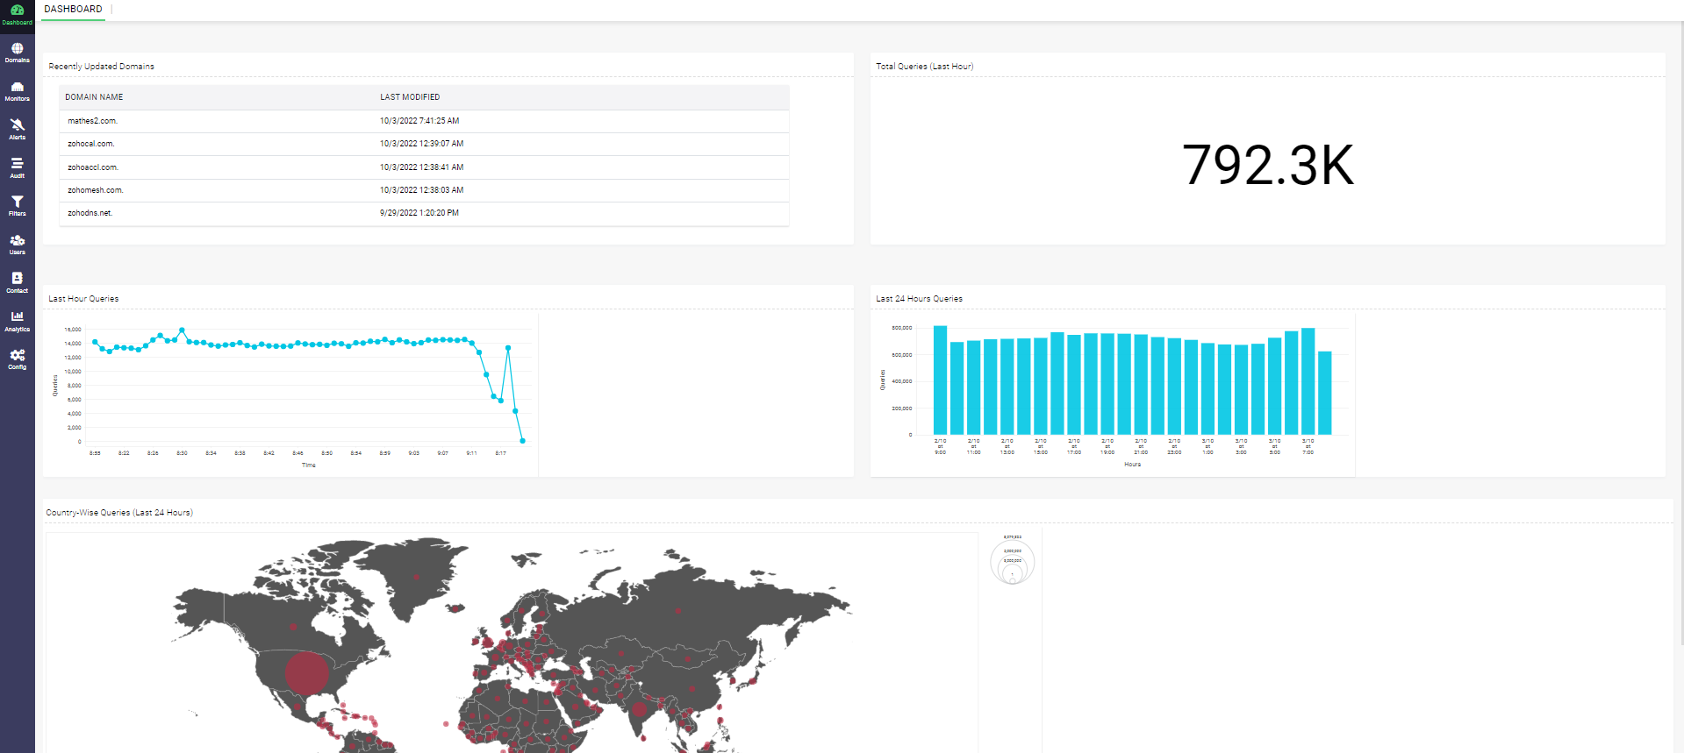Click the first bar in Last 24 Hours chart

tap(940, 380)
